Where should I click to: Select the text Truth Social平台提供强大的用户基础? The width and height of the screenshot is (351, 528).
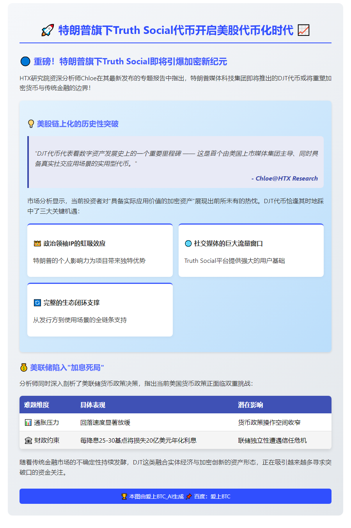tap(235, 261)
